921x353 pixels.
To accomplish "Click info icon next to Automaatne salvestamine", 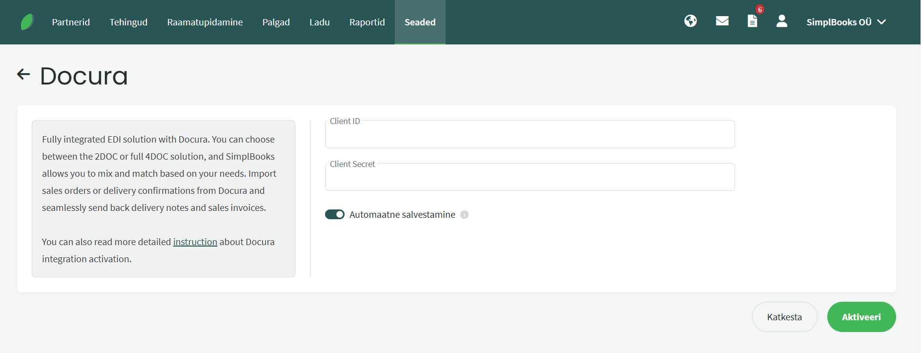I will click(464, 215).
